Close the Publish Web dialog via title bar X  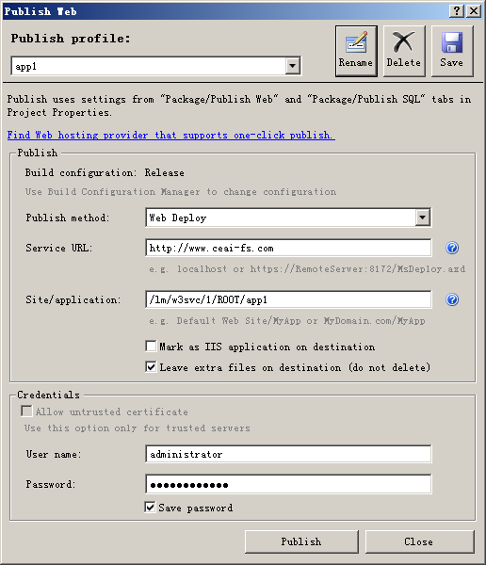(x=474, y=11)
